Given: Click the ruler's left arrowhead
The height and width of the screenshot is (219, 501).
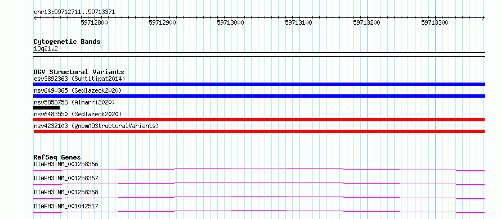Looking at the screenshot, I should pos(35,17).
